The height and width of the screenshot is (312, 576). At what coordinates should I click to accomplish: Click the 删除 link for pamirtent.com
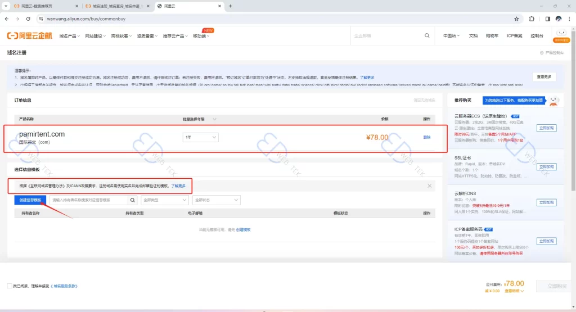426,137
